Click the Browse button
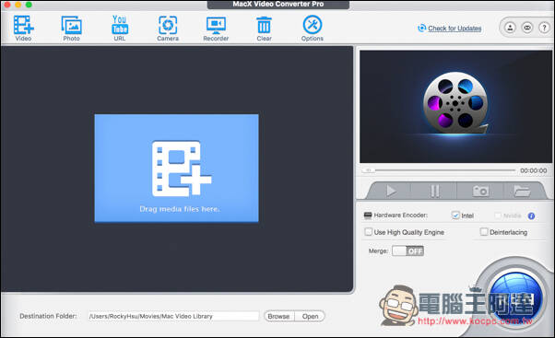Viewport: 555px width, 338px height. (x=279, y=317)
